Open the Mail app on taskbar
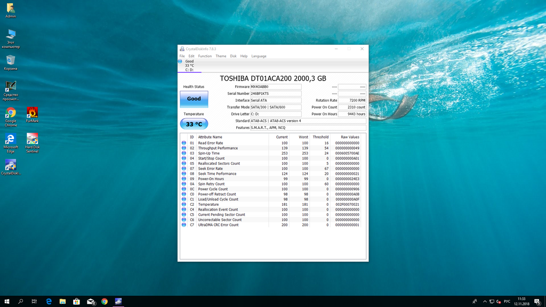Screen dimensions: 546x307 91,302
